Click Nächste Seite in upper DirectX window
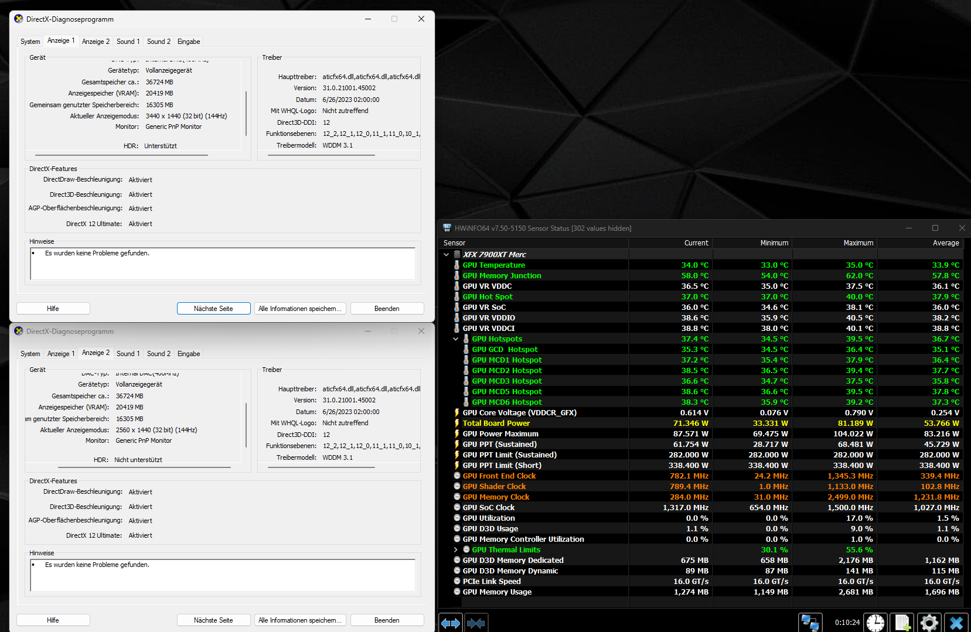971x632 pixels. [213, 309]
